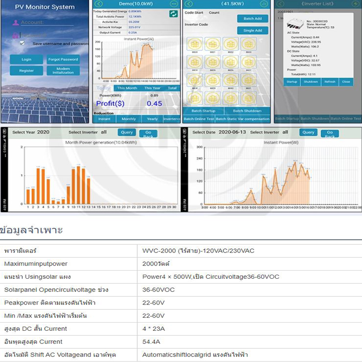Switch to the This Month tab
362x362 pixels.
[127, 88]
